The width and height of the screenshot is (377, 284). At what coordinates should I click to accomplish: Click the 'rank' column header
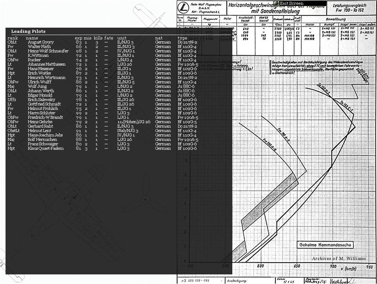13,38
